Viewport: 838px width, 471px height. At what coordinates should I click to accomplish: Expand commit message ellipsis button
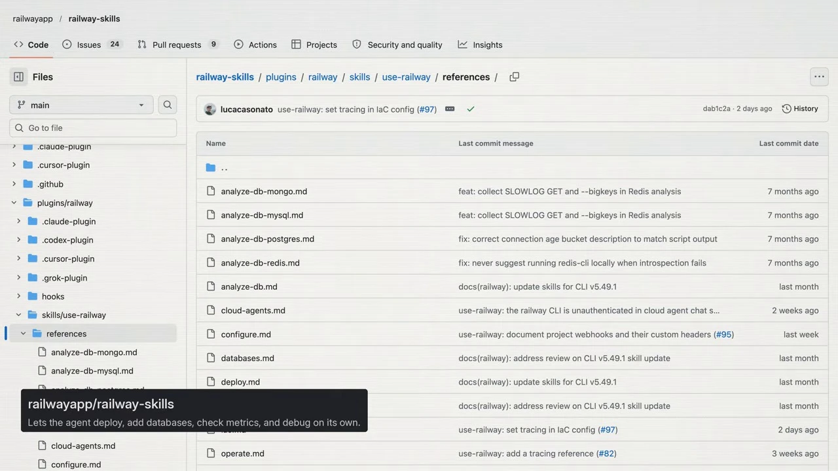click(450, 109)
